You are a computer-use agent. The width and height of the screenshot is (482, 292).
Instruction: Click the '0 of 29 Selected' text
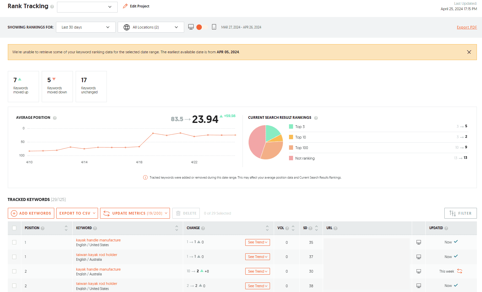[217, 213]
